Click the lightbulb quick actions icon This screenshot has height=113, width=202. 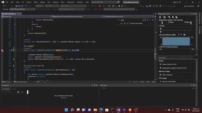tap(12, 50)
